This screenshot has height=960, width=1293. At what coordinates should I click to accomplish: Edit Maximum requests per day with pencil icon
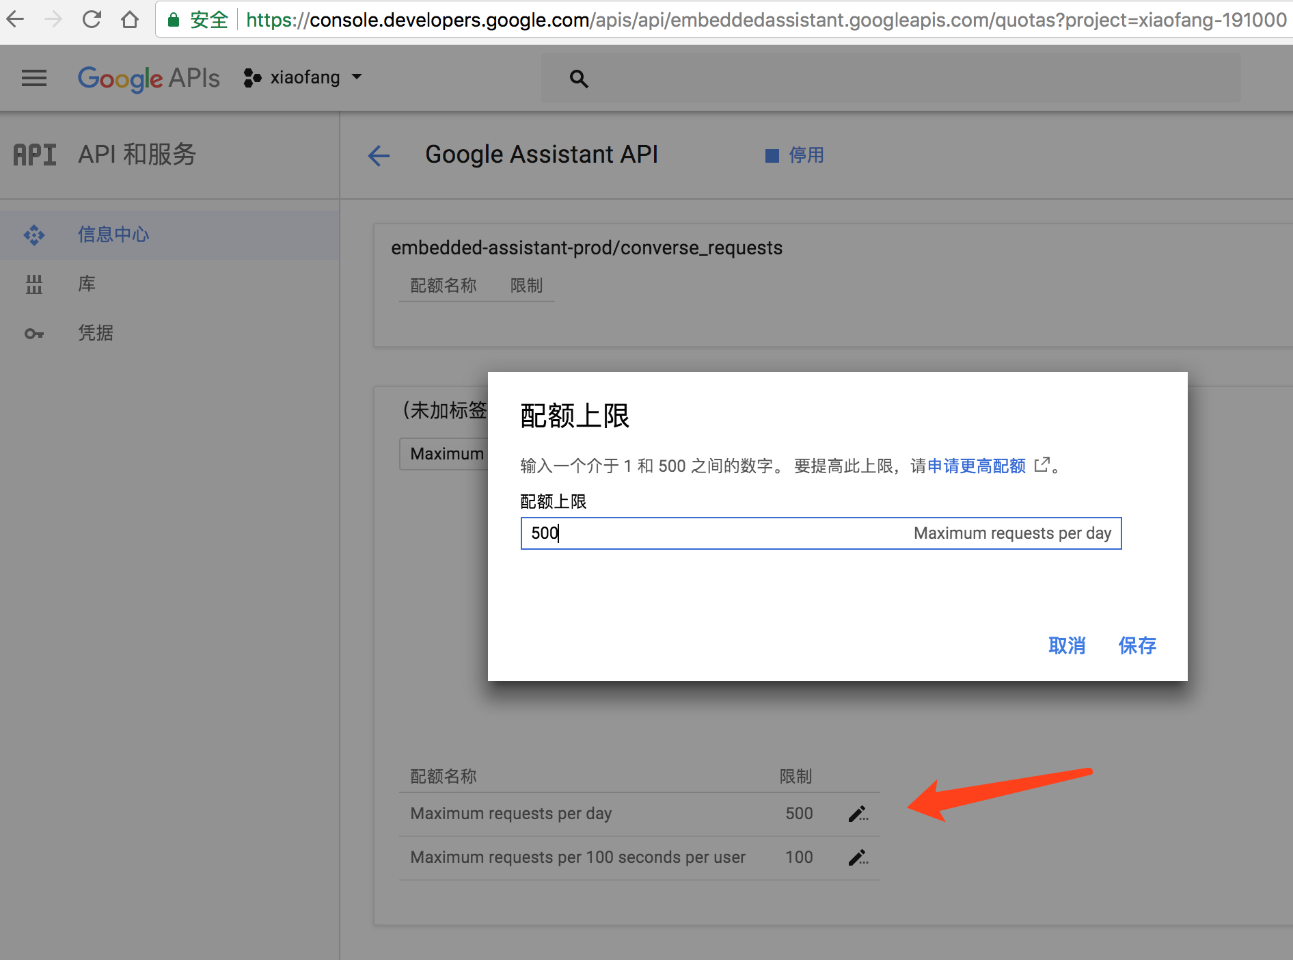[858, 814]
